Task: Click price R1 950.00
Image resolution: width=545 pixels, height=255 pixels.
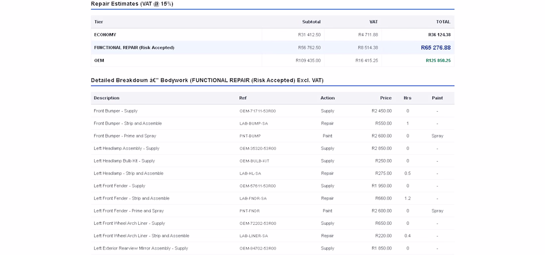Action: pos(381,186)
